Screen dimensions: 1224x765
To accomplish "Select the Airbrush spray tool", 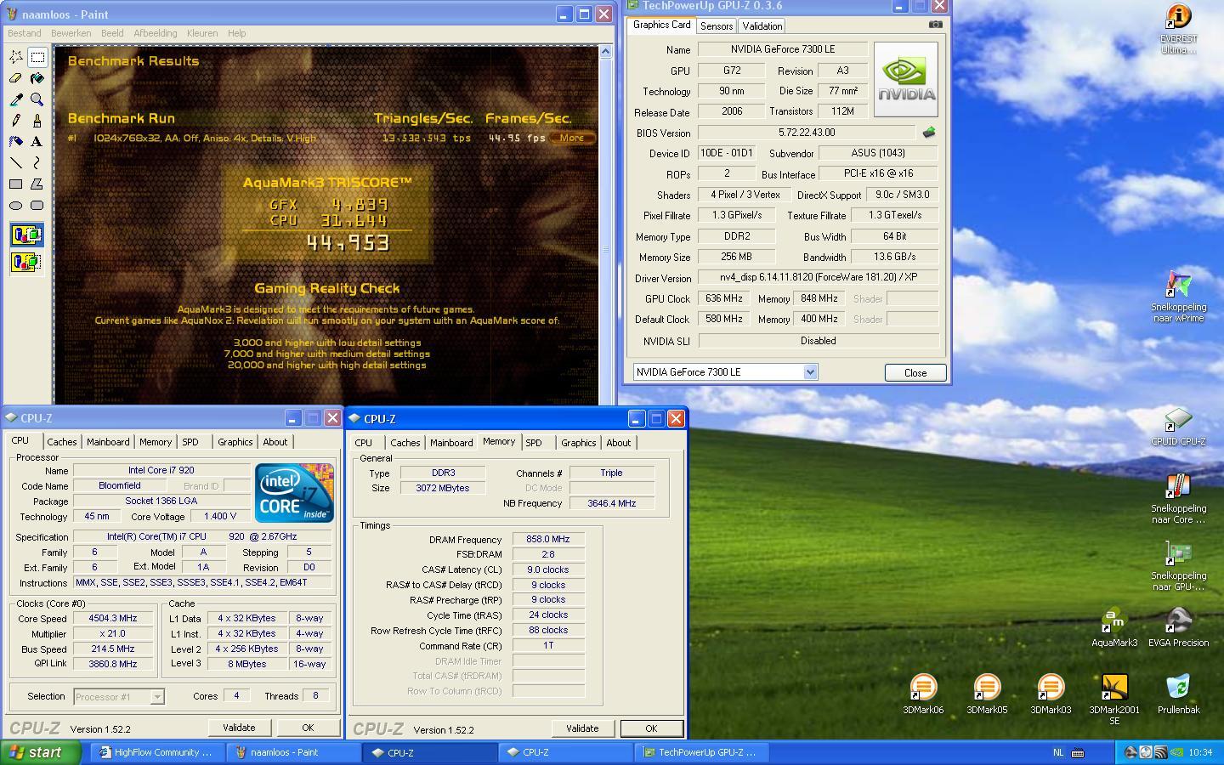I will coord(16,142).
